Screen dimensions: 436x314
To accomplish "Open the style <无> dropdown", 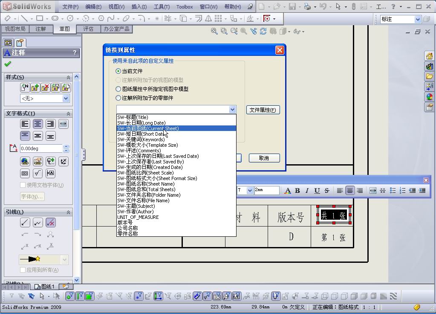I will tap(66, 98).
